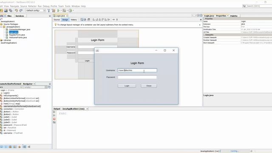Close the Output JavaApplication1 run tab
The width and height of the screenshot is (272, 153).
click(87, 109)
